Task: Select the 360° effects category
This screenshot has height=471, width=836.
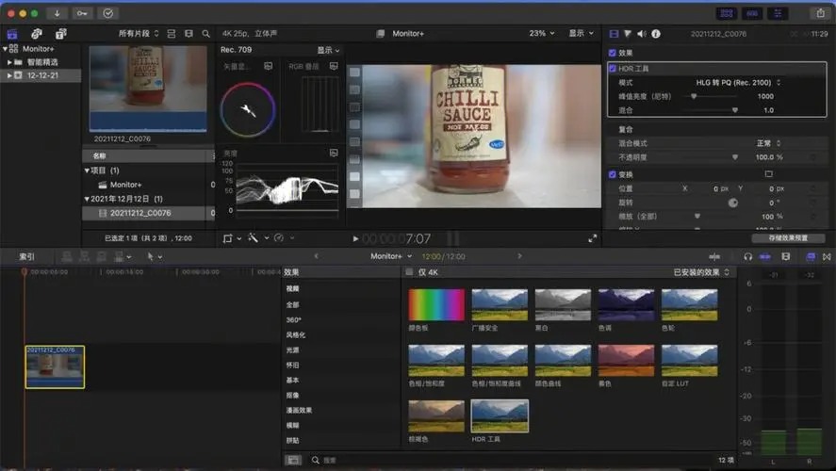Action: click(x=294, y=319)
